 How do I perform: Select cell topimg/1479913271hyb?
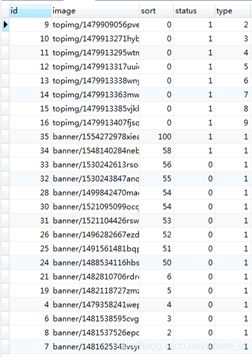[x=95, y=39]
